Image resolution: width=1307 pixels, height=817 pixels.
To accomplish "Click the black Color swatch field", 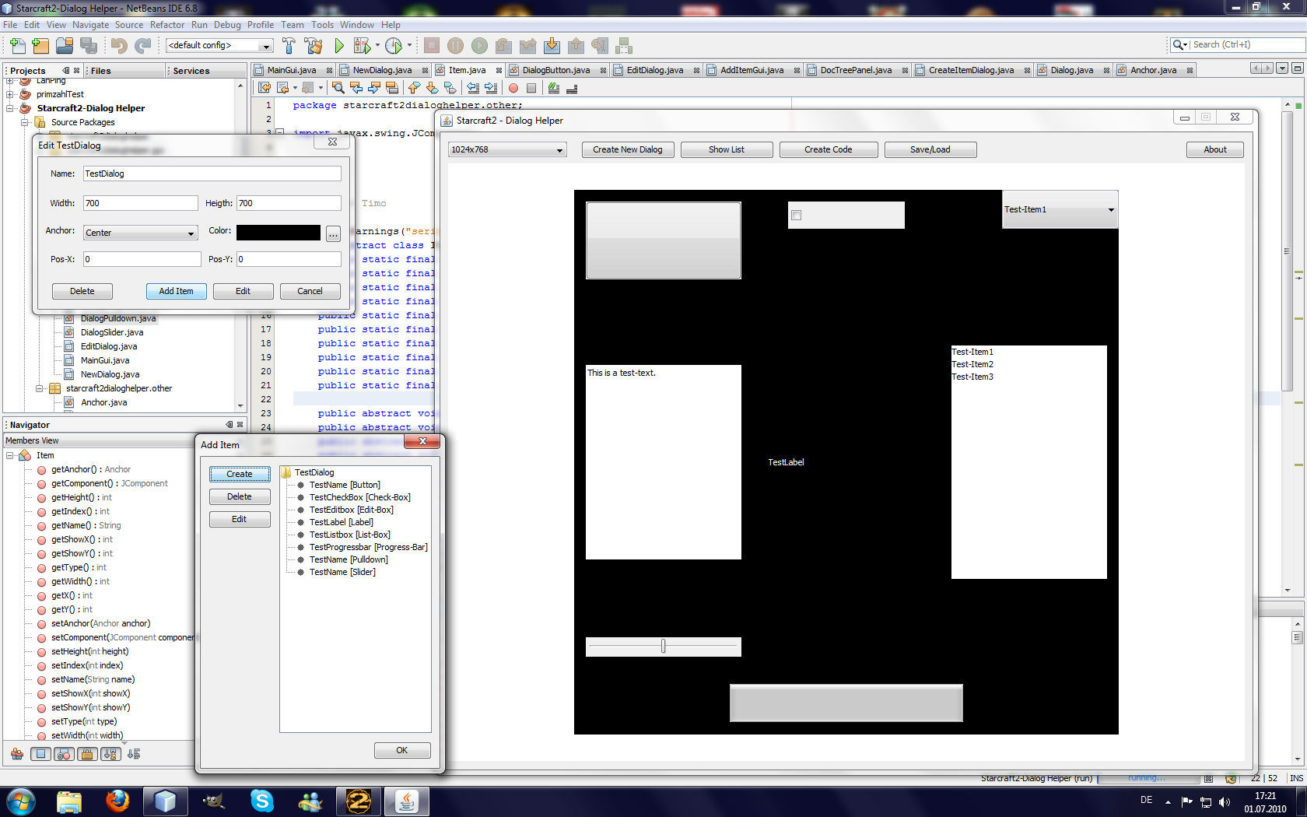I will pos(279,233).
